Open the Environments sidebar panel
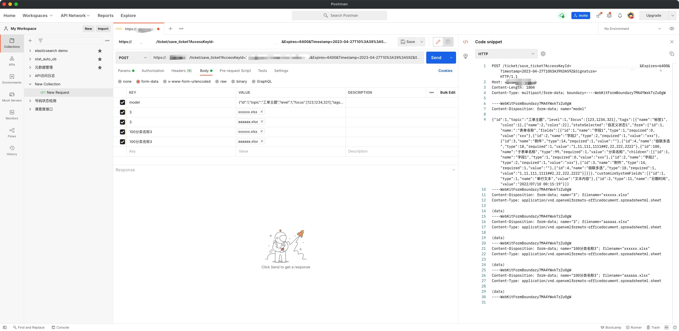679x331 pixels. point(12,79)
